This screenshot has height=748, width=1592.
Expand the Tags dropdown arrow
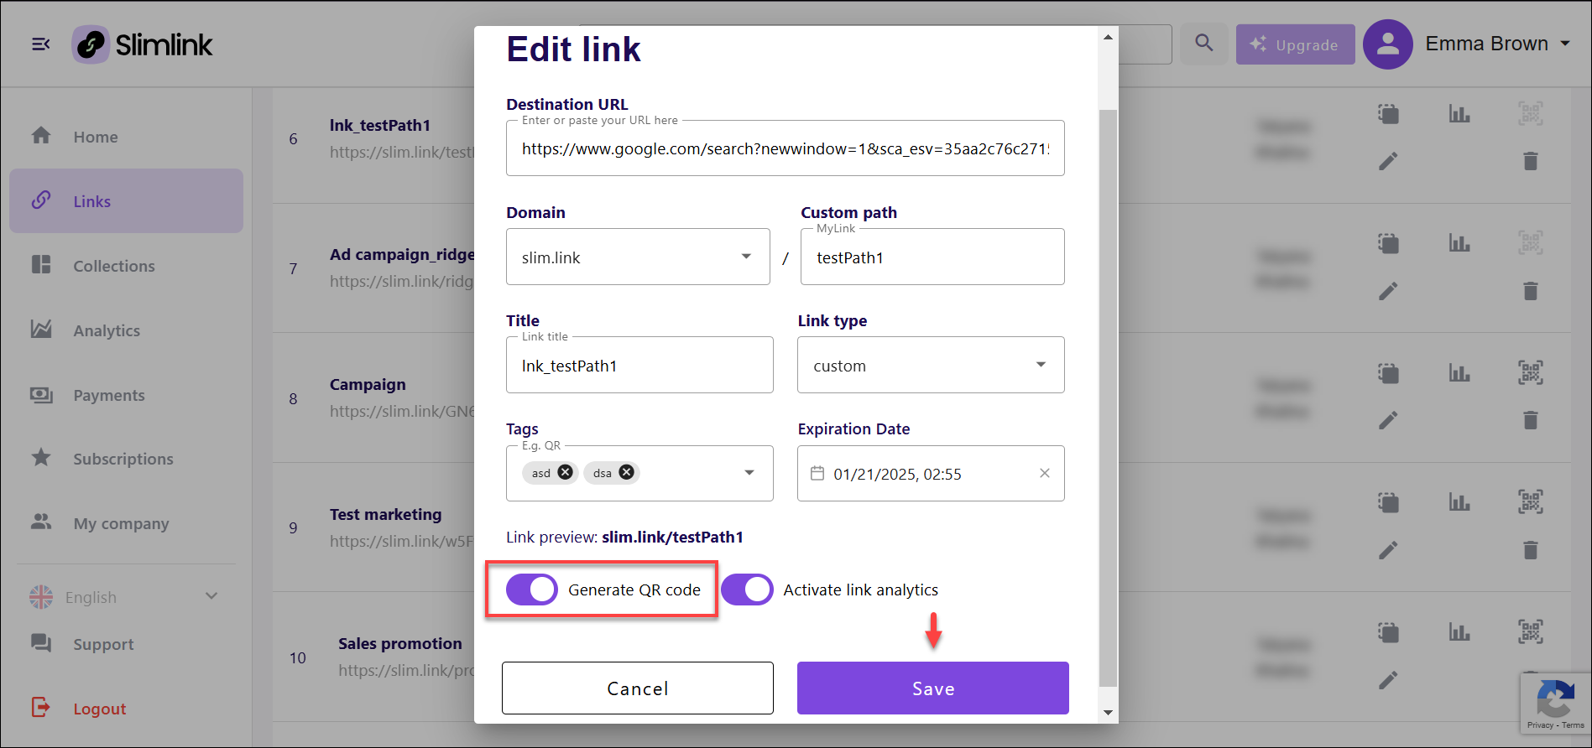click(749, 473)
